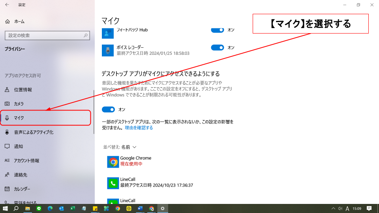
Task: Select カメラ in the privacy sidebar
Action: coord(19,104)
